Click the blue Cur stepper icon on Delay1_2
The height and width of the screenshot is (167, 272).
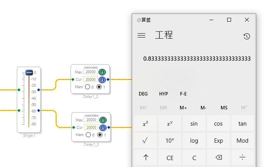[x=102, y=80]
